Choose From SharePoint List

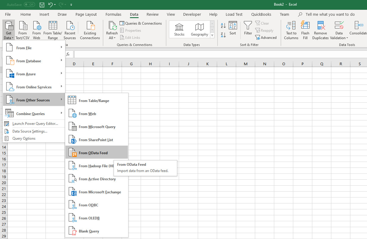tap(97, 140)
